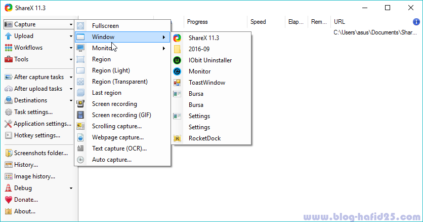Click the ShareX 11.3 logo in submenu
The width and height of the screenshot is (423, 222).
pyautogui.click(x=177, y=38)
